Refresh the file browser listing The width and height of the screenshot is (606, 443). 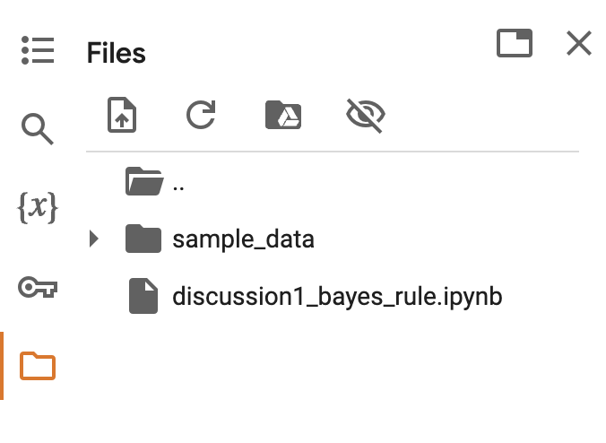201,115
